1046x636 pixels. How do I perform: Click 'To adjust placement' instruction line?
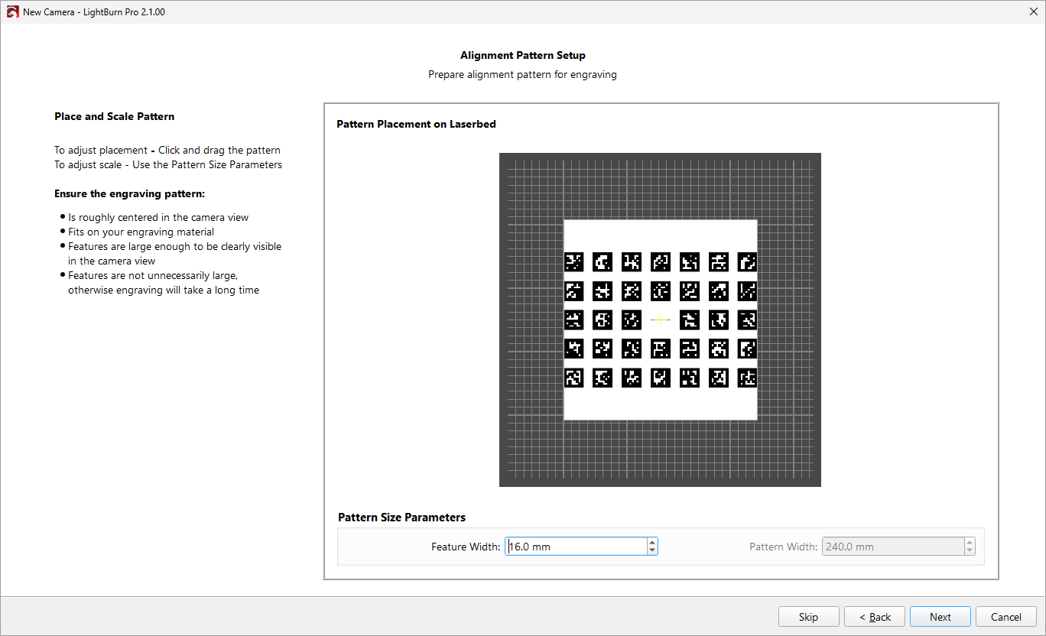coord(167,150)
